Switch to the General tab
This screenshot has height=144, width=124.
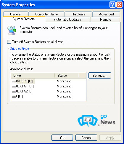click(16, 14)
